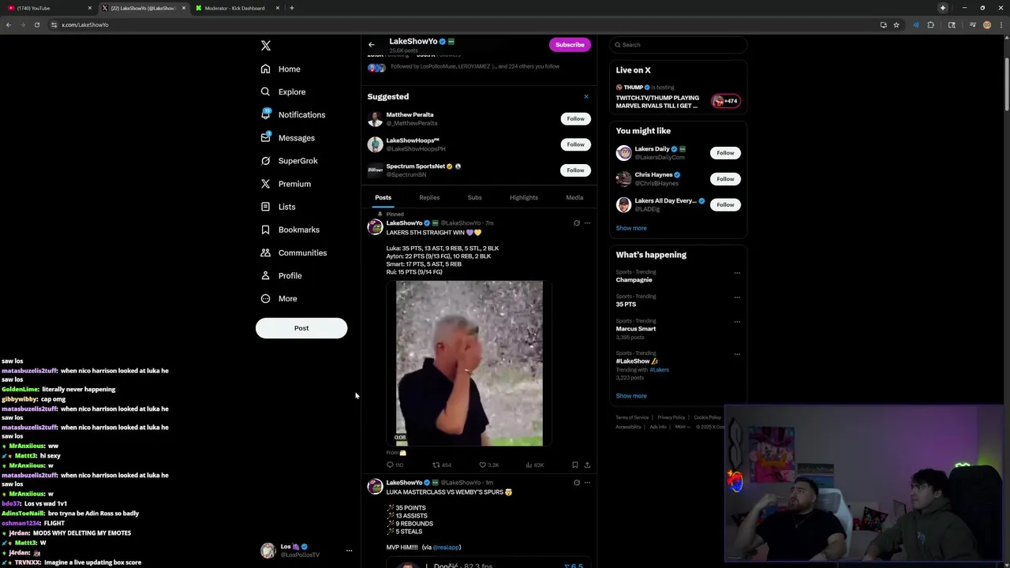The image size is (1010, 568).
Task: Repost the pinned Lakers win post
Action: click(x=442, y=465)
